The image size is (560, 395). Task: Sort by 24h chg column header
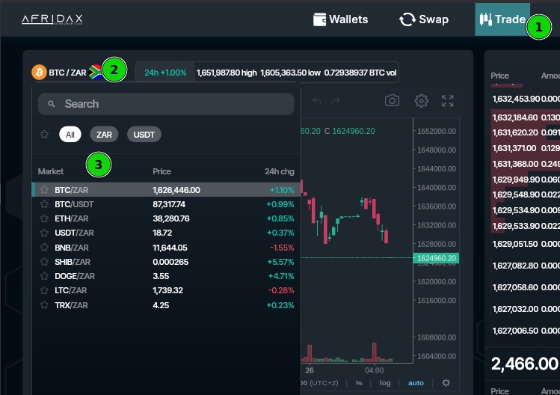coord(280,171)
